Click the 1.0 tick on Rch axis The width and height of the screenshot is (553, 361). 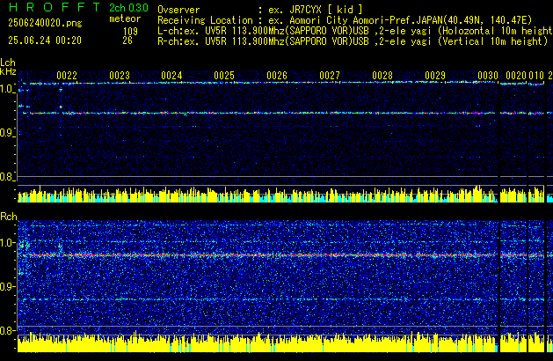7,243
